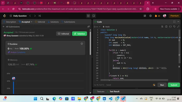This screenshot has height=102, width=182.
Task: Click the code editor horizontal scrollbar
Action: 134,80
